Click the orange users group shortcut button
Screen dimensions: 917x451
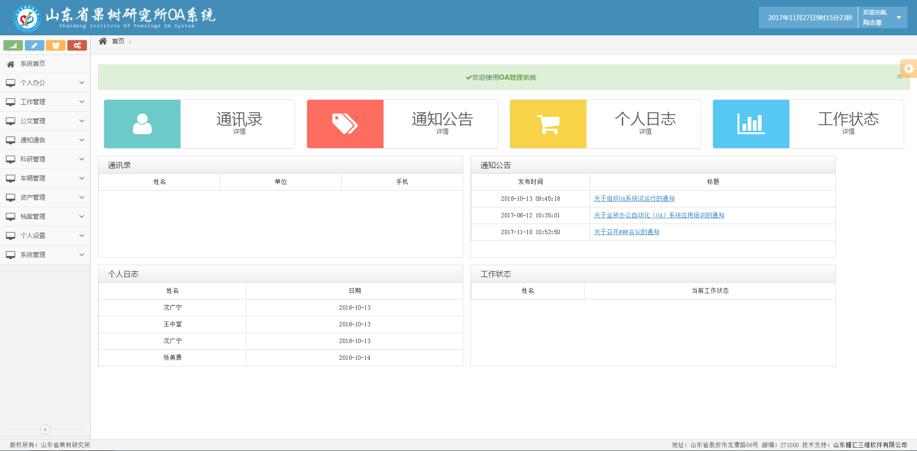point(56,45)
